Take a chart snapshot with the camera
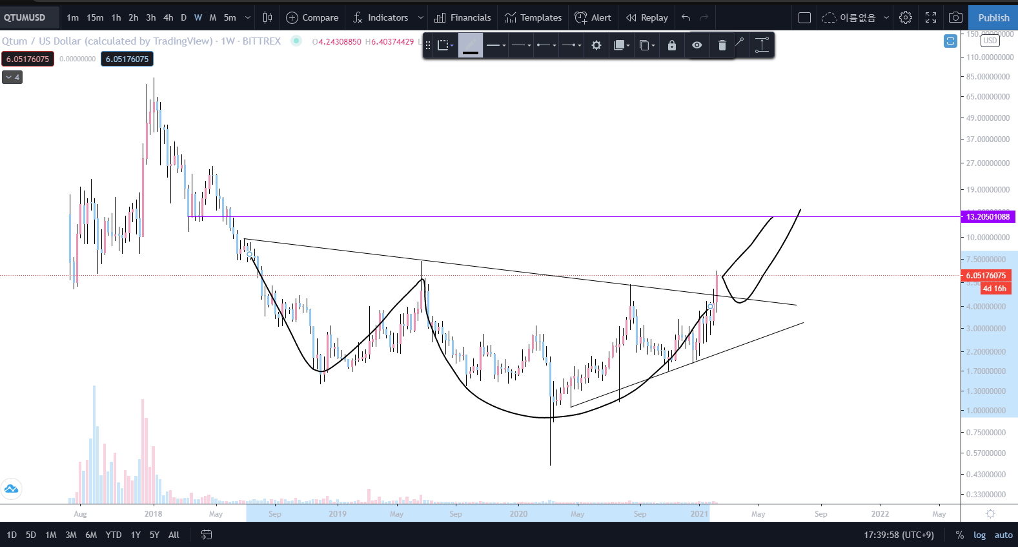 955,17
